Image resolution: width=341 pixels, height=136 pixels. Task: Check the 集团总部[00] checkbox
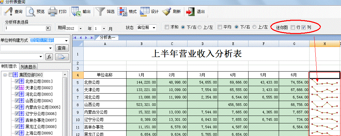click(x=10, y=75)
